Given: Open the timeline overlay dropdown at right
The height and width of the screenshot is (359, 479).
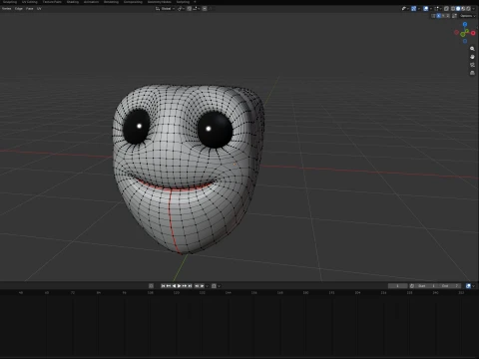Looking at the screenshot, I should (473, 286).
